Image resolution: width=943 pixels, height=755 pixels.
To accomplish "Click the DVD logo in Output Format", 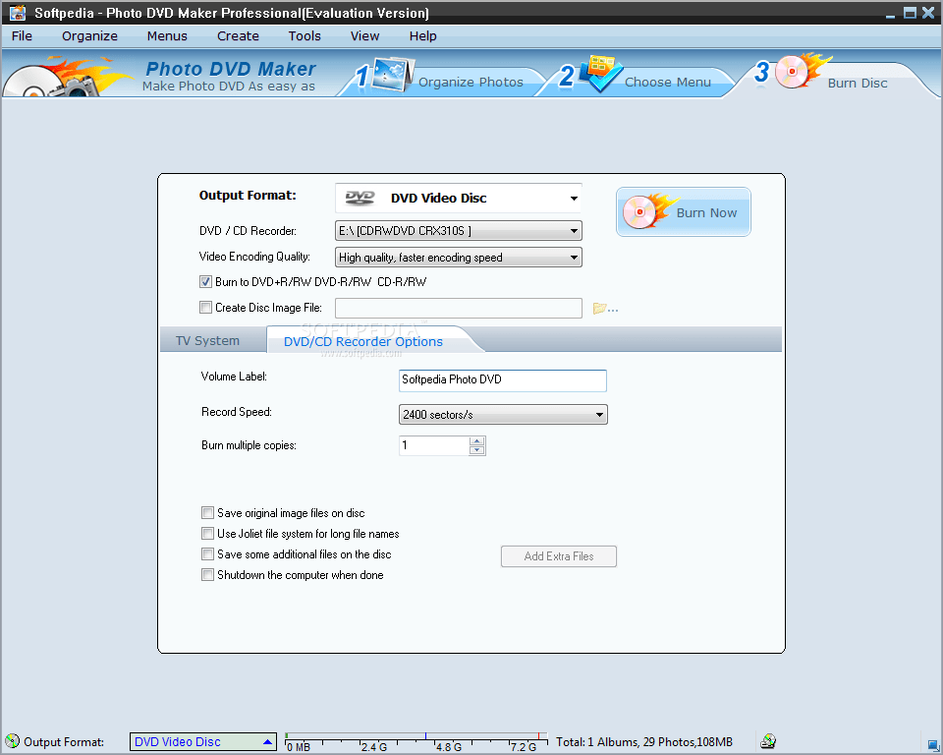I will click(360, 198).
